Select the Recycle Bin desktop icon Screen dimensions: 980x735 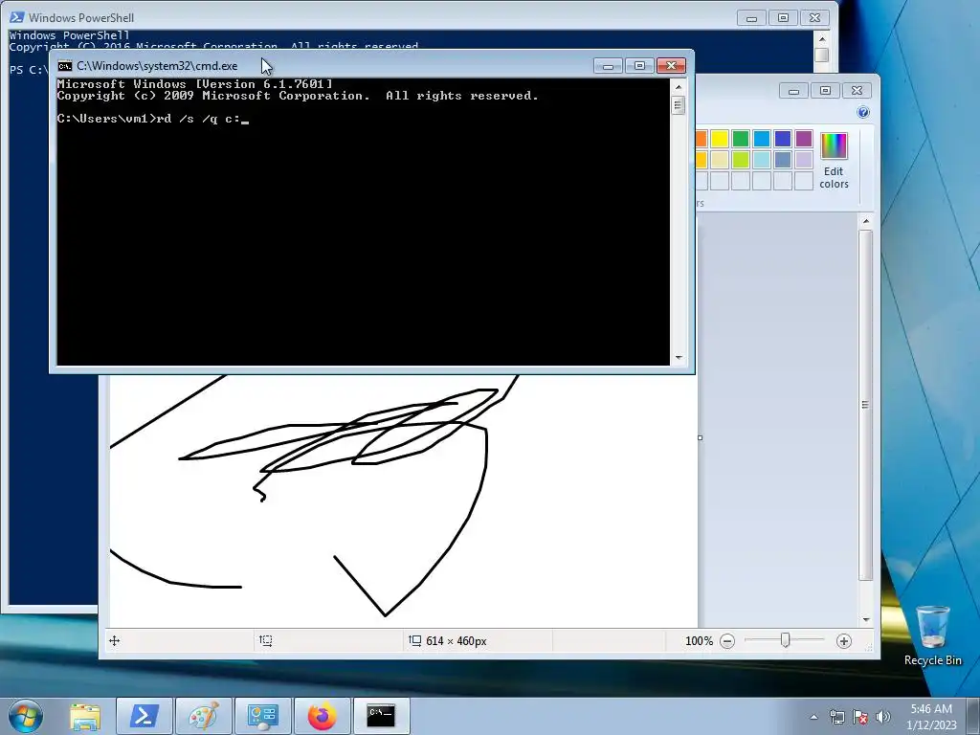(x=932, y=635)
